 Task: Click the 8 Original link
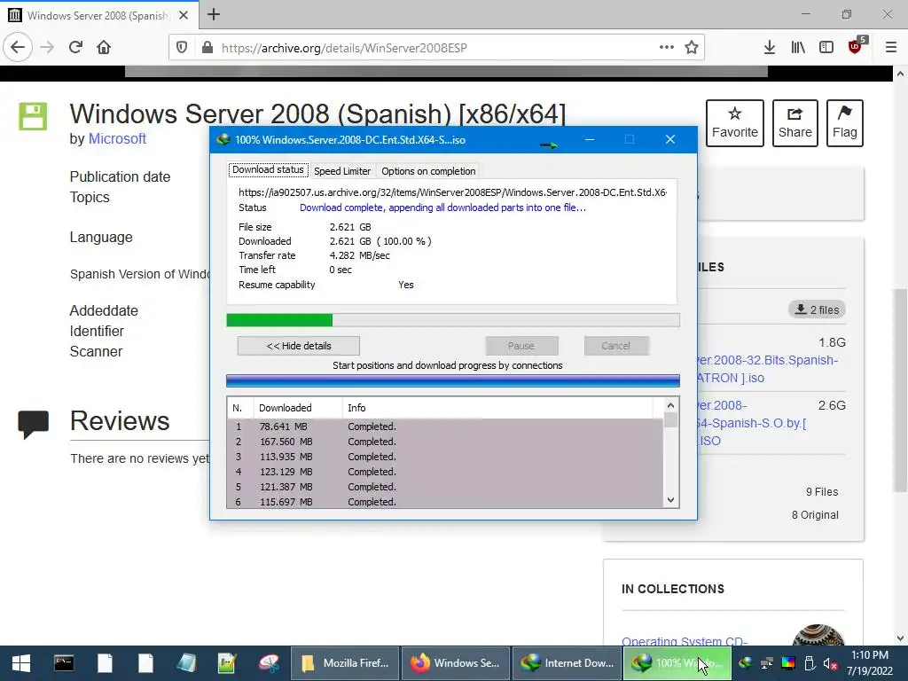pyautogui.click(x=815, y=515)
